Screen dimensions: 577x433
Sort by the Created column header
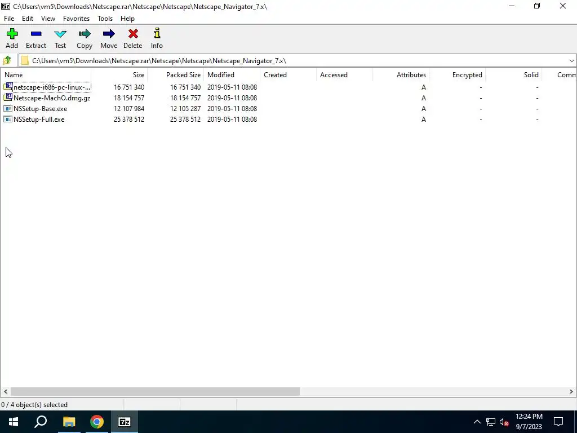[x=288, y=75]
